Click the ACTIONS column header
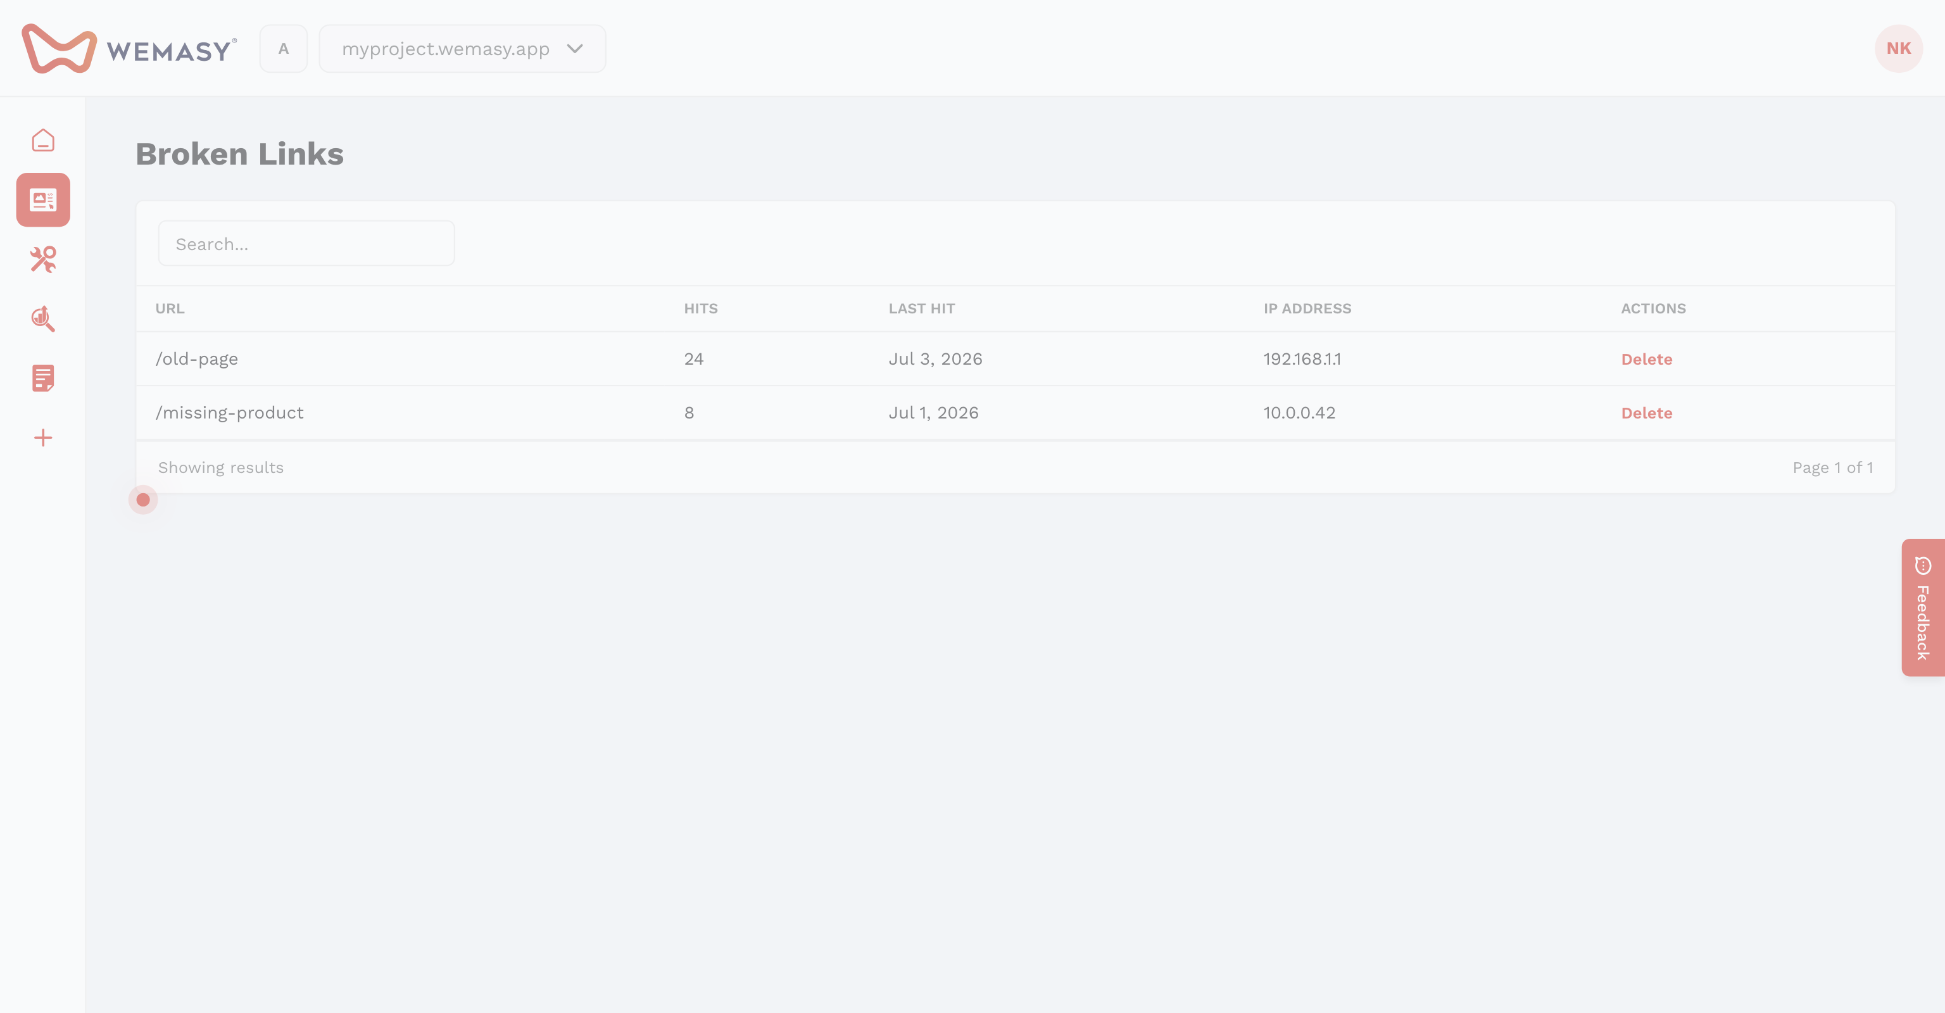The width and height of the screenshot is (1945, 1013). [x=1652, y=309]
